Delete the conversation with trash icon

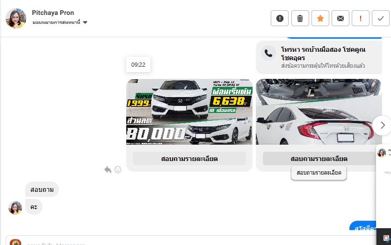(300, 18)
